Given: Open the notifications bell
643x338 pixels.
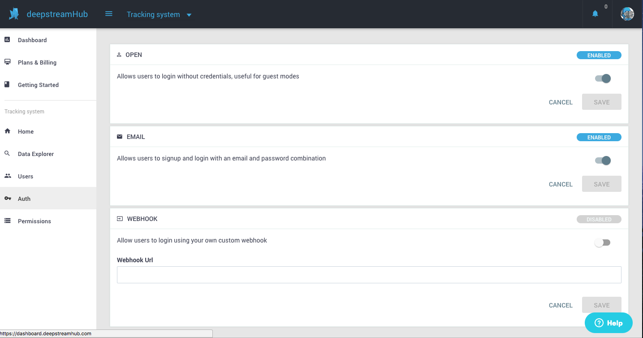Looking at the screenshot, I should pos(595,14).
